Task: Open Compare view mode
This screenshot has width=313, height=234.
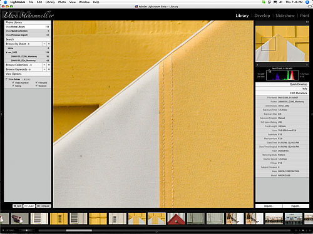Action: 43,206
